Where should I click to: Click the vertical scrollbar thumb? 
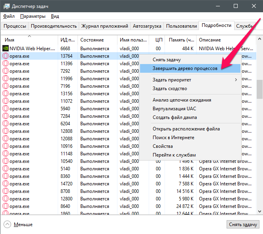click(x=259, y=89)
